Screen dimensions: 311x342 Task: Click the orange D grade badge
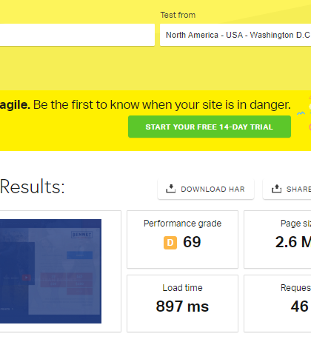(170, 243)
